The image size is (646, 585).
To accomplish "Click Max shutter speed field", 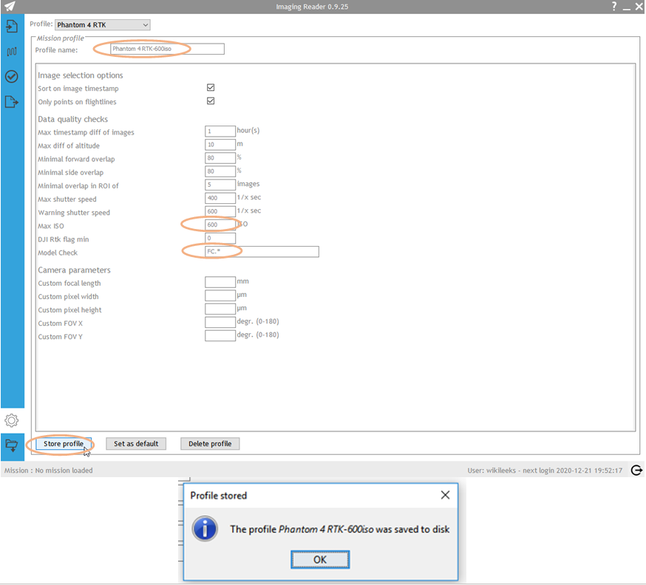I will point(220,198).
